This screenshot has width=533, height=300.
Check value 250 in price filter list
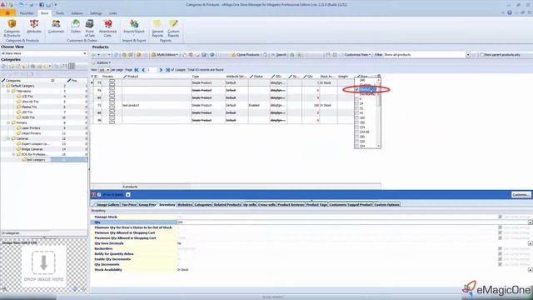[x=356, y=137]
